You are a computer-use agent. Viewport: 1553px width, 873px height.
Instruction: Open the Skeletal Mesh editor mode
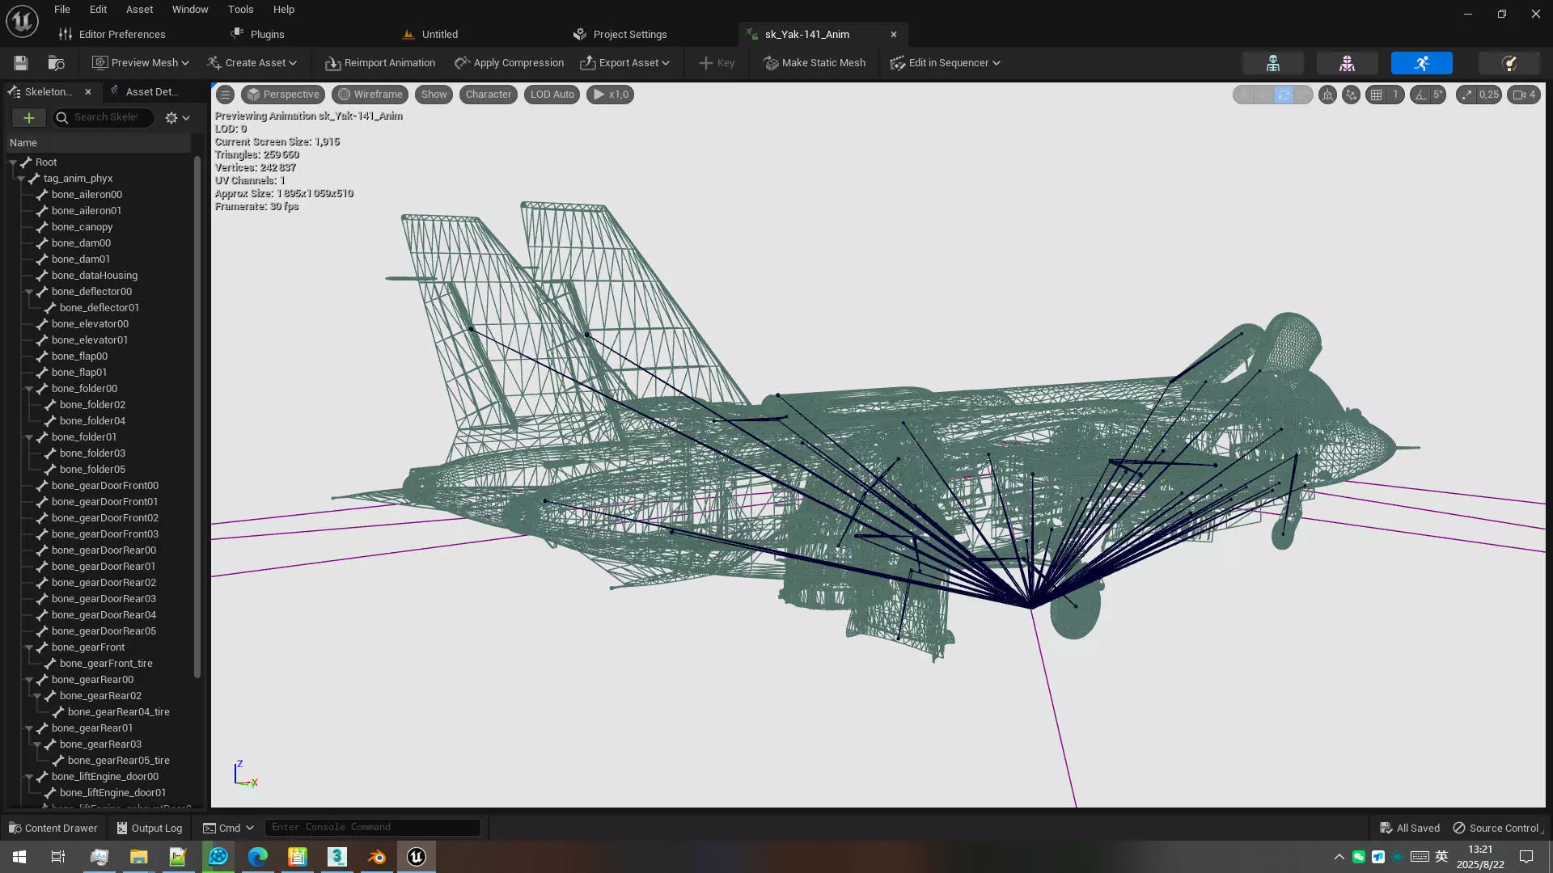(x=1347, y=63)
